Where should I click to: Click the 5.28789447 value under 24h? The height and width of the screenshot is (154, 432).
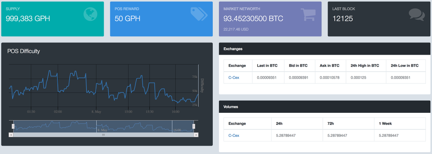click(285, 135)
